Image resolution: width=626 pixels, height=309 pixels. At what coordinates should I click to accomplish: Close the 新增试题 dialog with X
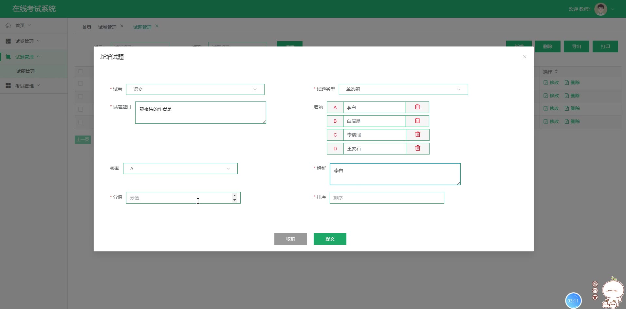(525, 57)
